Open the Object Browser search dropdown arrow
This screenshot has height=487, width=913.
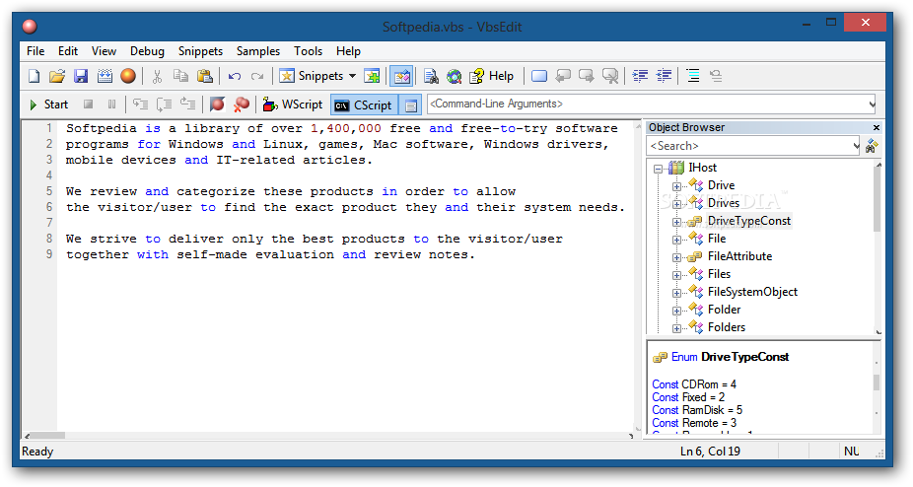[x=856, y=146]
